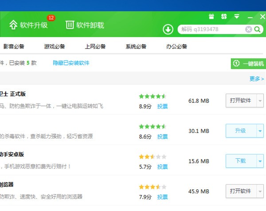Clear the search box text
Image resolution: width=266 pixels, height=211 pixels.
pos(249,30)
